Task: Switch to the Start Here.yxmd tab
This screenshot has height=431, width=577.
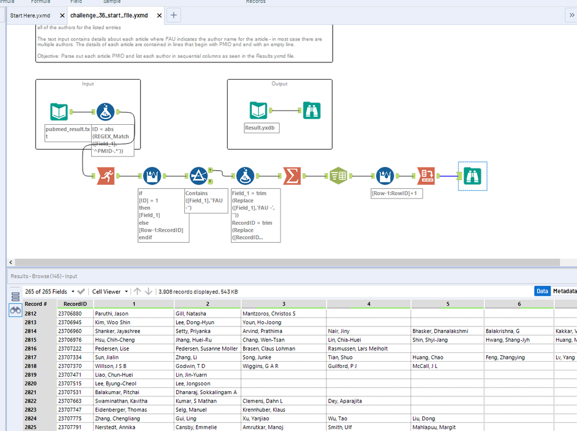Action: point(30,16)
